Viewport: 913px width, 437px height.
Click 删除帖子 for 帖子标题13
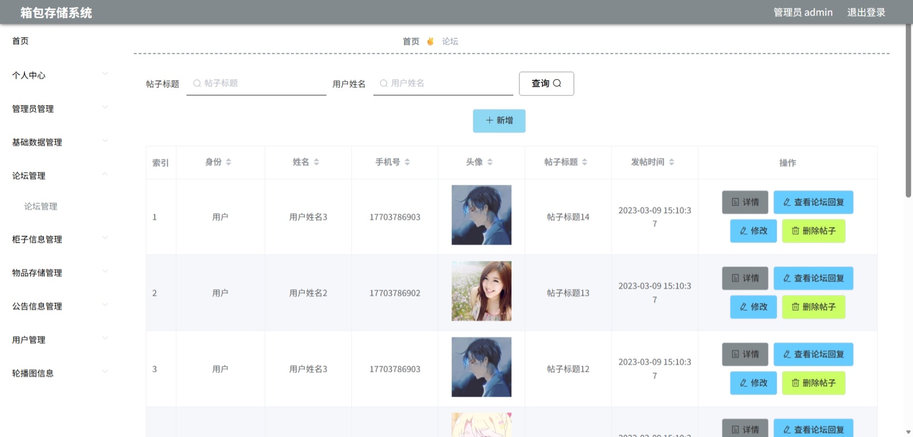814,307
